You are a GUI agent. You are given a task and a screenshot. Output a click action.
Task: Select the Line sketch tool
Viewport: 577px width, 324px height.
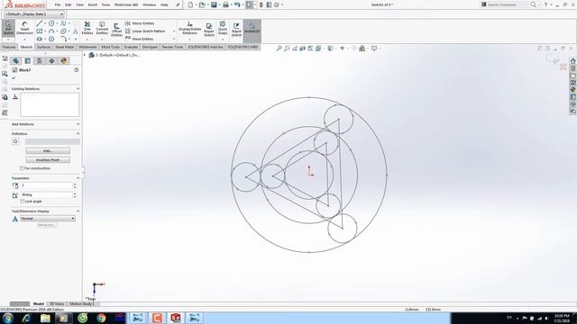pyautogui.click(x=40, y=23)
